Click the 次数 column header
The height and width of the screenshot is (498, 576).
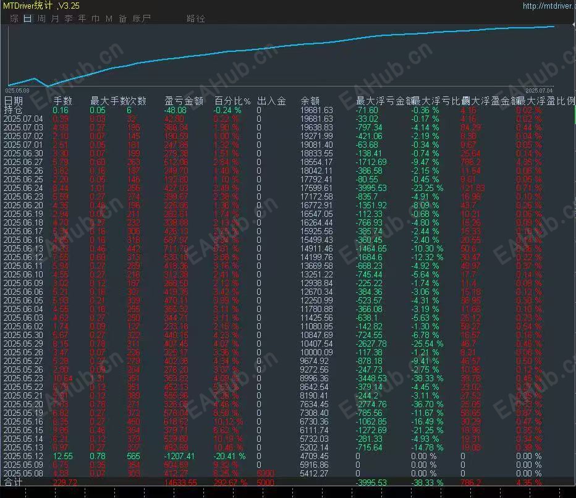[137, 101]
